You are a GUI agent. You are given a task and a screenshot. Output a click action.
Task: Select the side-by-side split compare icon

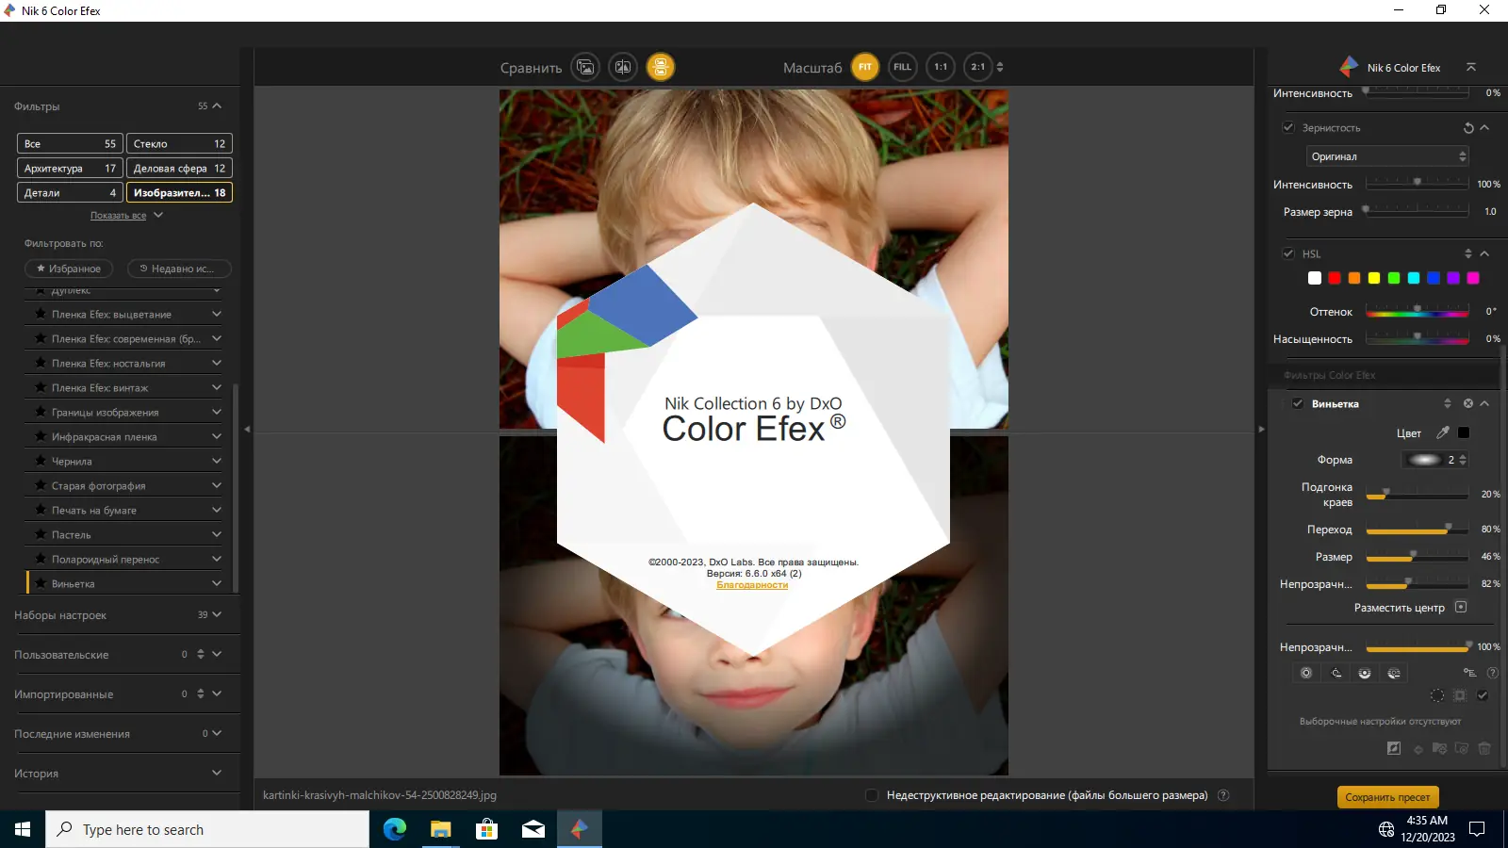pyautogui.click(x=623, y=67)
